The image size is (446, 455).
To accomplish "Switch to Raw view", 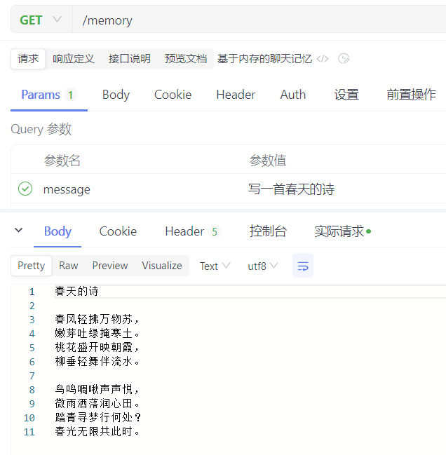I will (x=69, y=266).
